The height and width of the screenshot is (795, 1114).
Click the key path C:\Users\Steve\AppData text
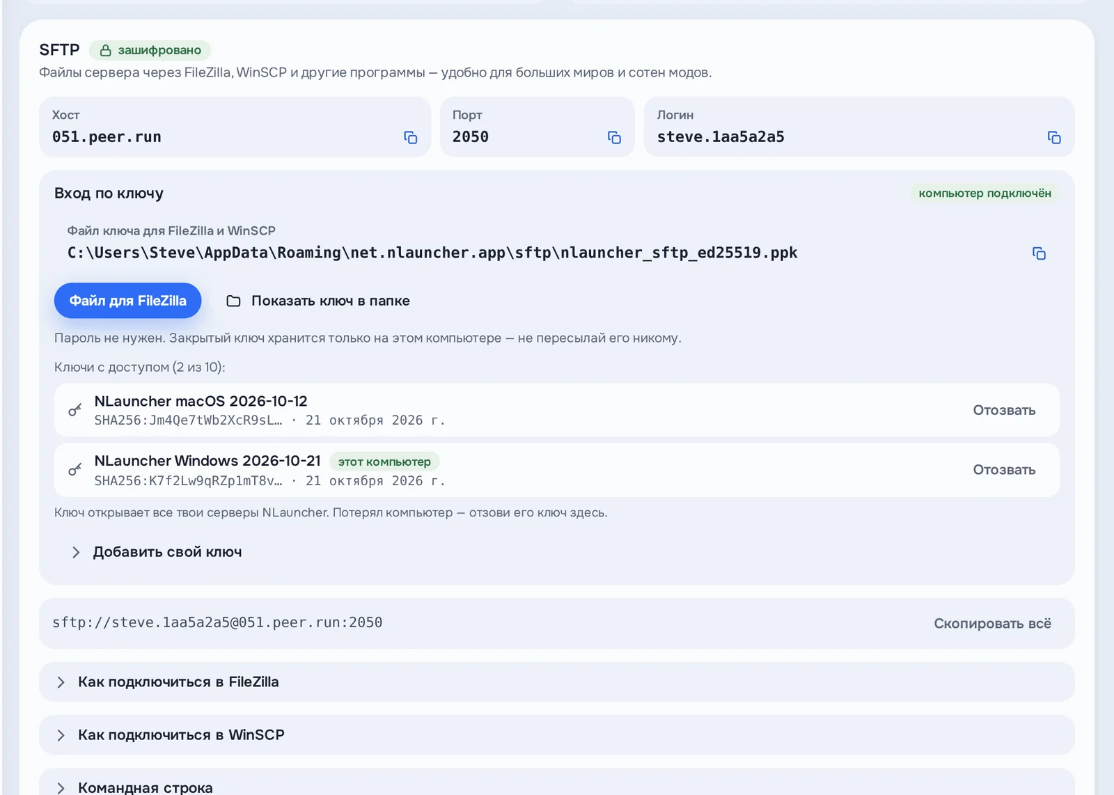[x=432, y=253]
